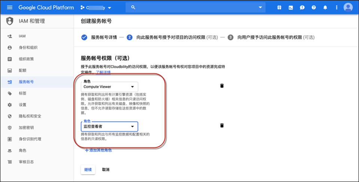Viewport: 359px width, 182px height.
Task: Open the user account avatar
Action: click(348, 7)
